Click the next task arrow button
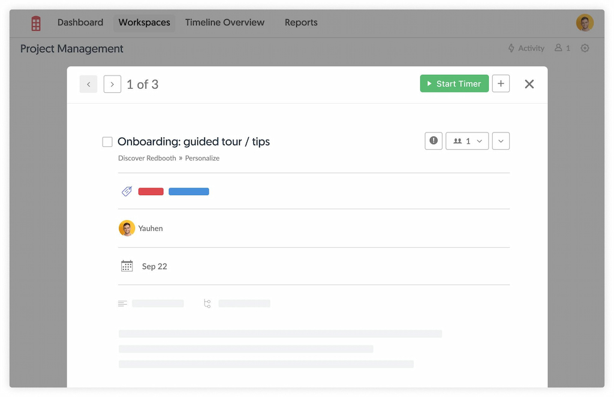 pos(112,84)
